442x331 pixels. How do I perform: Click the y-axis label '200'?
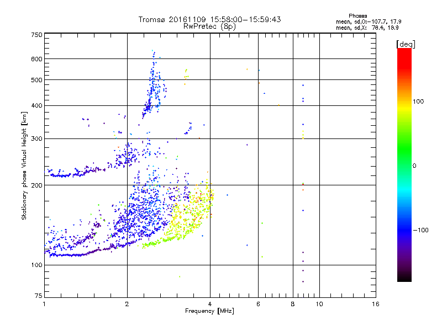pyautogui.click(x=36, y=185)
